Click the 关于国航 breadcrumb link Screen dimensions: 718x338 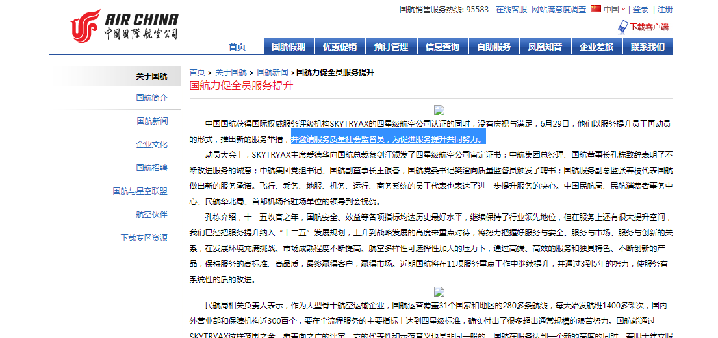231,73
